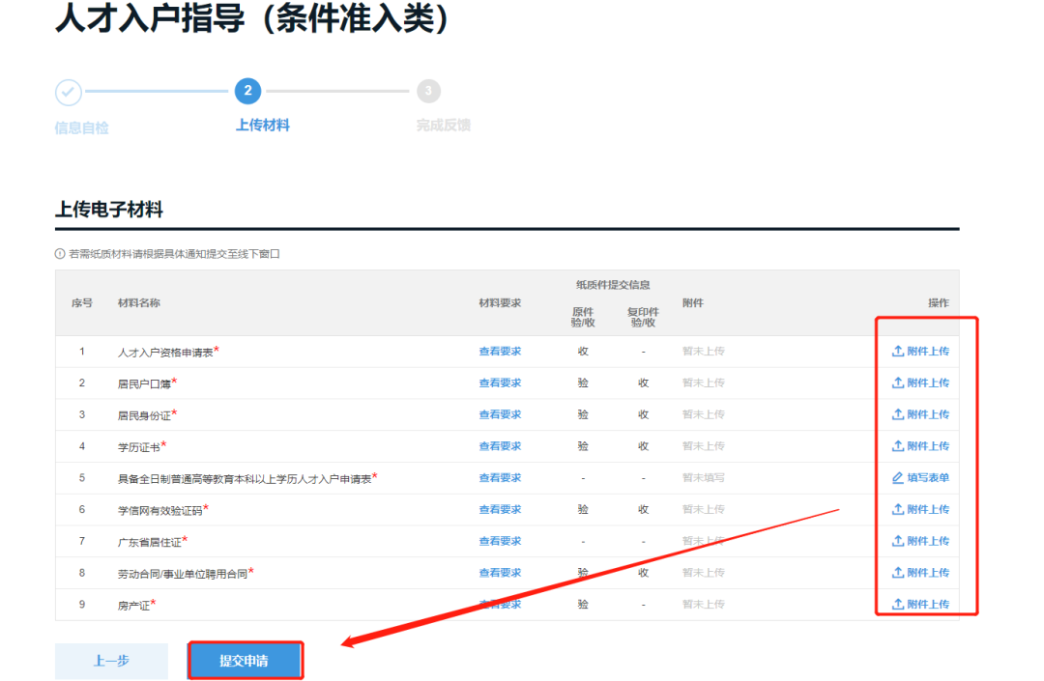The image size is (1044, 681).
Task: View requirements for 学信网有效验证码
Action: click(x=500, y=509)
